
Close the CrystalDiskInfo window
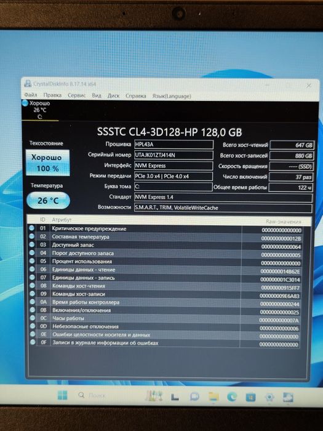point(308,86)
